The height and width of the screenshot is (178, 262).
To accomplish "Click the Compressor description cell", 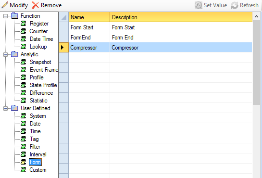I will (181, 48).
